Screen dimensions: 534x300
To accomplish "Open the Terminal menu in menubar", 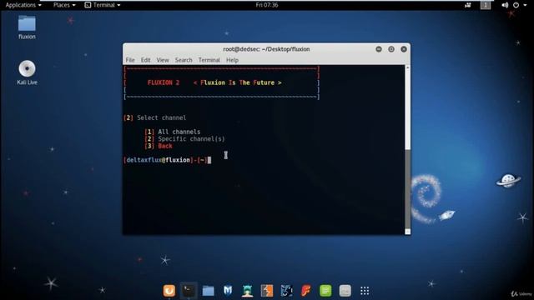I will tap(209, 60).
